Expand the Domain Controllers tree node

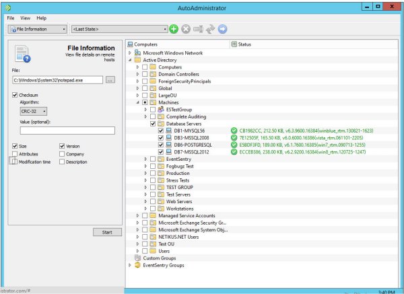coord(138,74)
